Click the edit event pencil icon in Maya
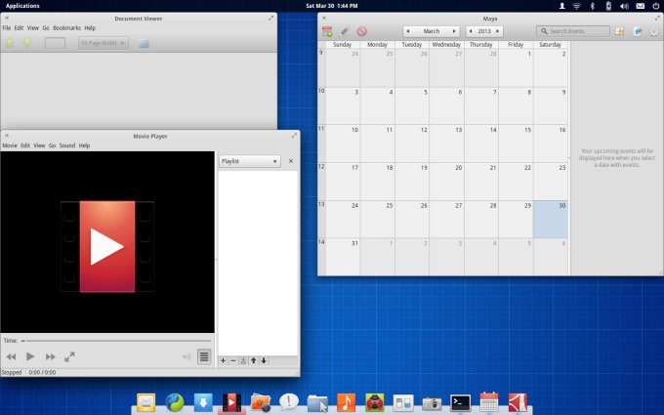This screenshot has width=664, height=415. point(345,31)
